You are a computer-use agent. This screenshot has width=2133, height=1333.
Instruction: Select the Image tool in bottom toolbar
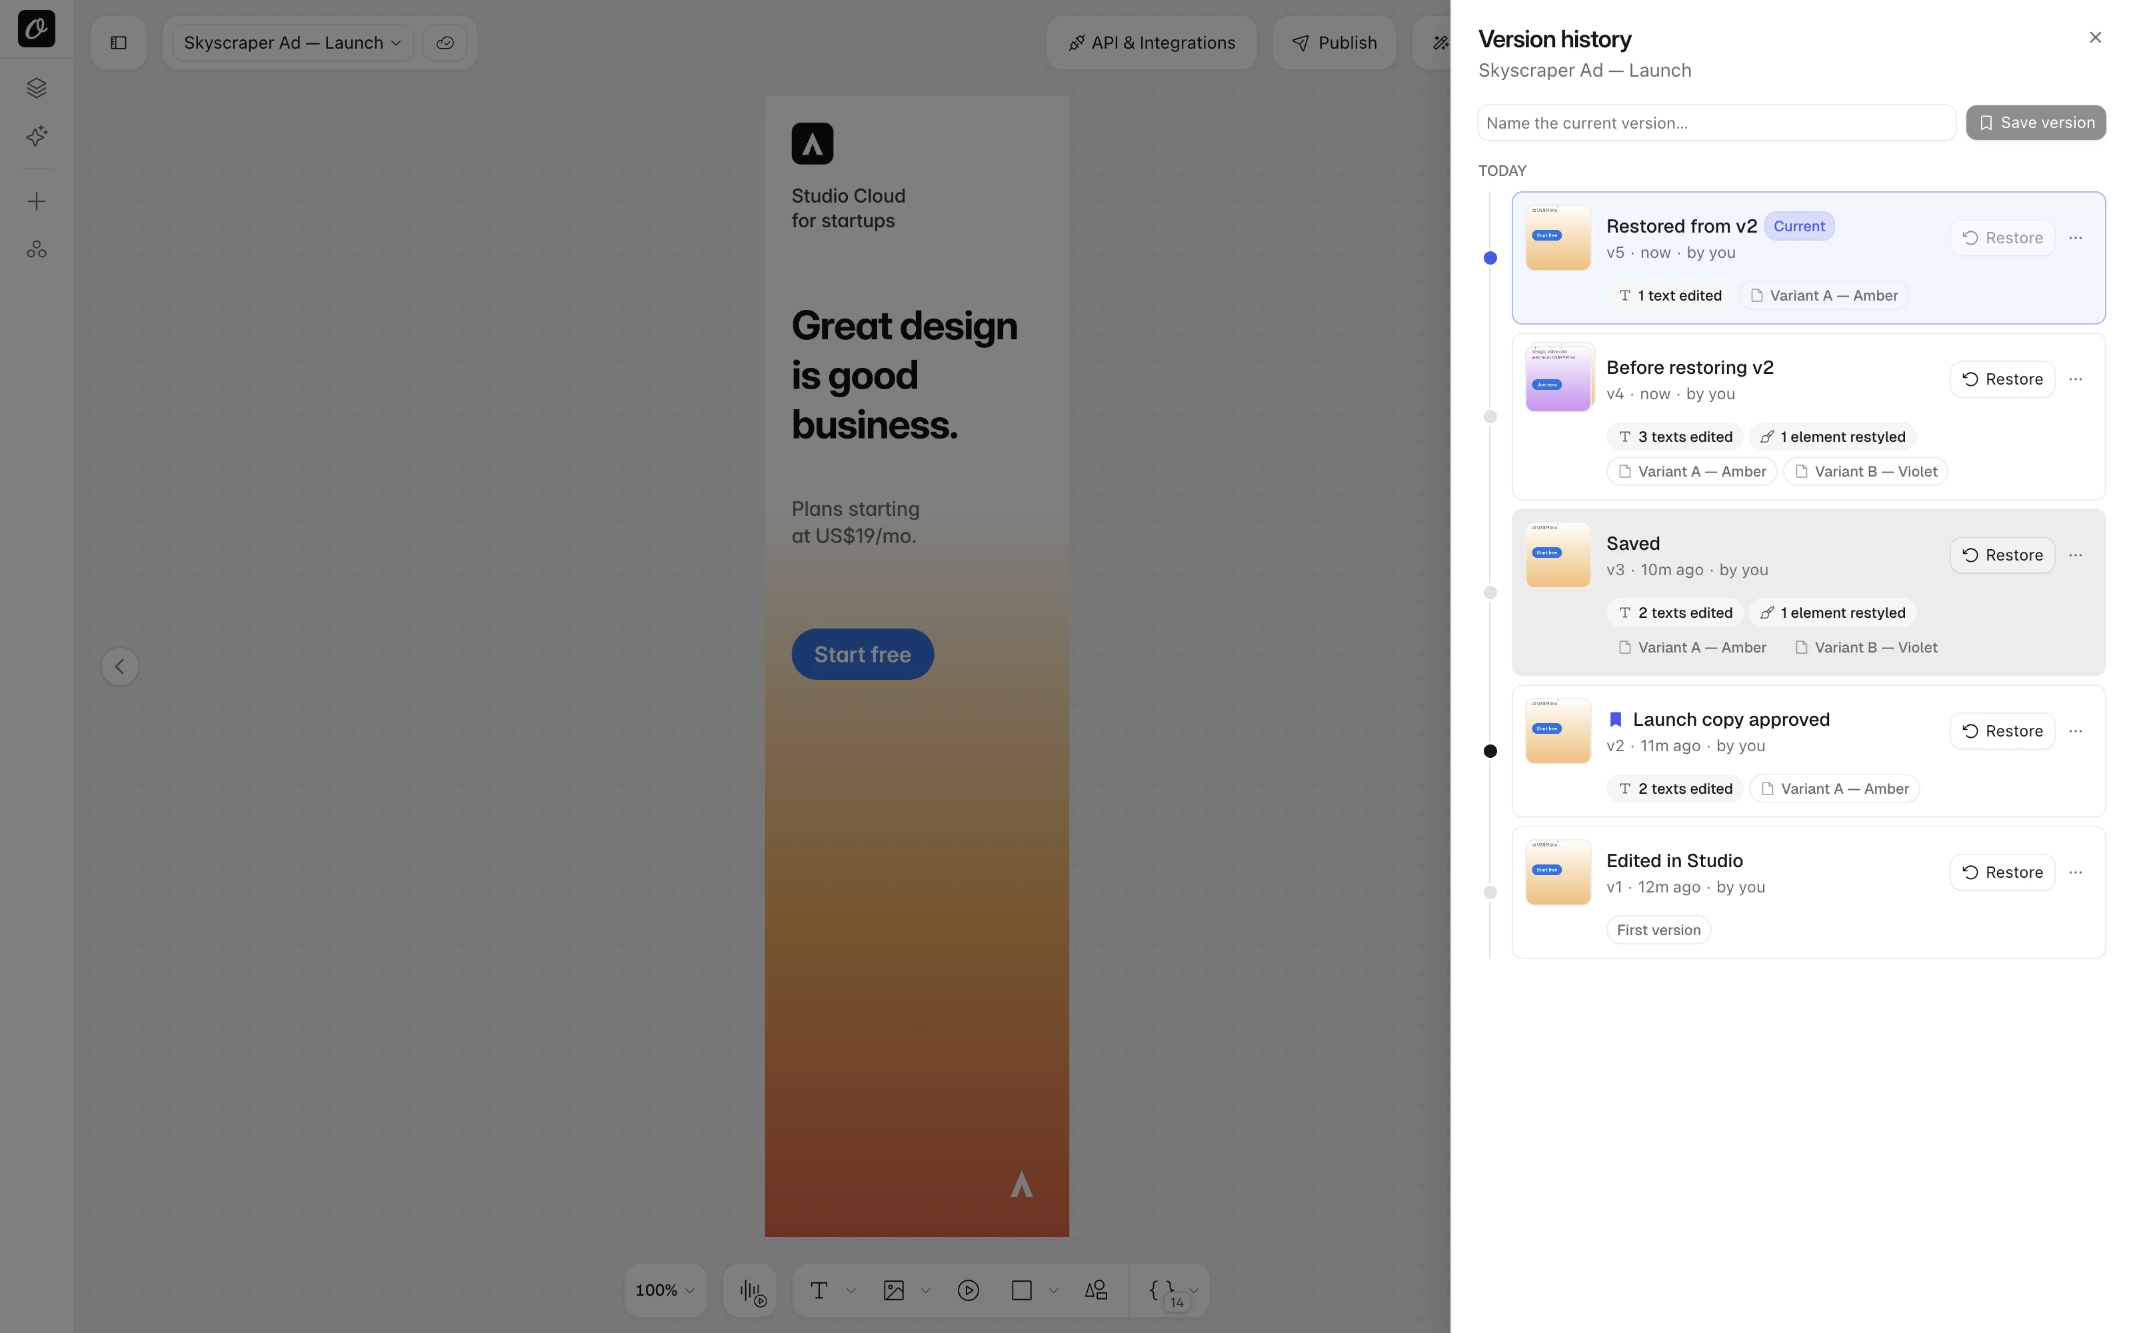point(894,1291)
